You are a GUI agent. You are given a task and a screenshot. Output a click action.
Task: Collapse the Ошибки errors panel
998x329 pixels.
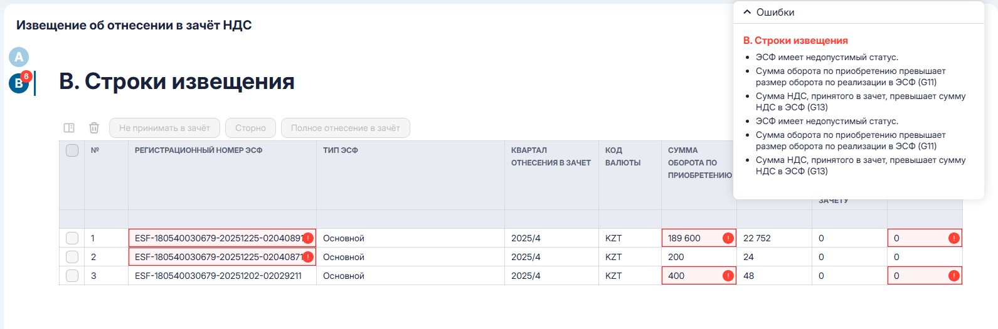[747, 12]
